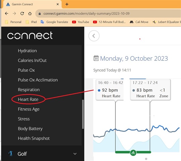This screenshot has height=161, width=181.
Task: Go to previous day with round arrow
Action: click(x=94, y=36)
